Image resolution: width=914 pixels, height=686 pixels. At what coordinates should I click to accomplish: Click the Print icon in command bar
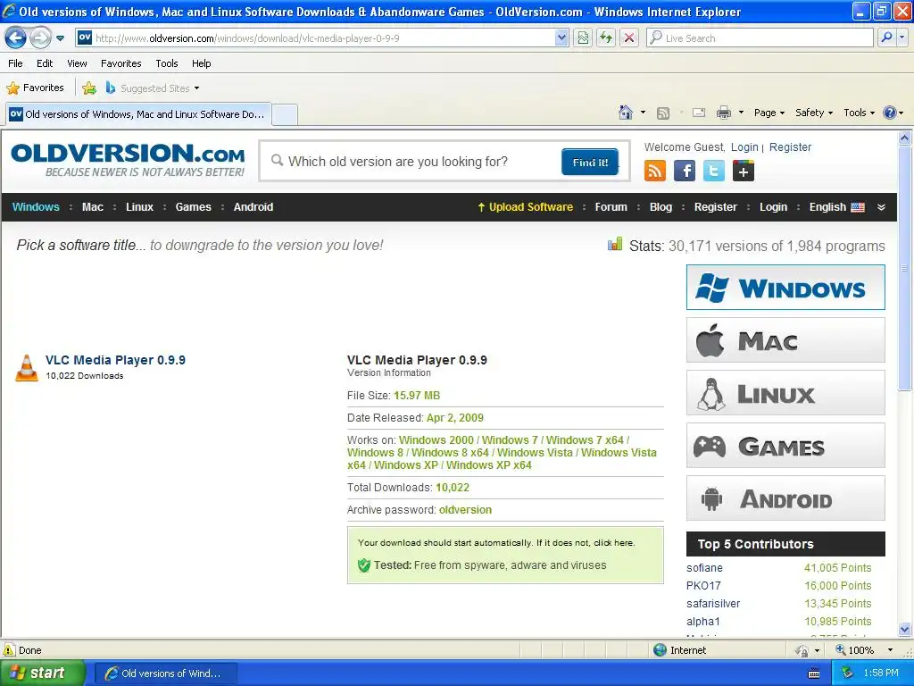(x=723, y=113)
